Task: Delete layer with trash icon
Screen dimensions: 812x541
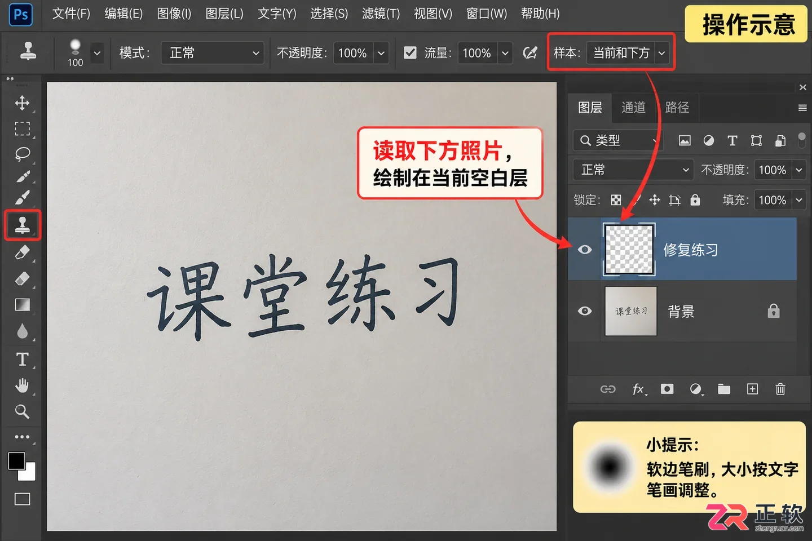Action: pyautogui.click(x=780, y=389)
